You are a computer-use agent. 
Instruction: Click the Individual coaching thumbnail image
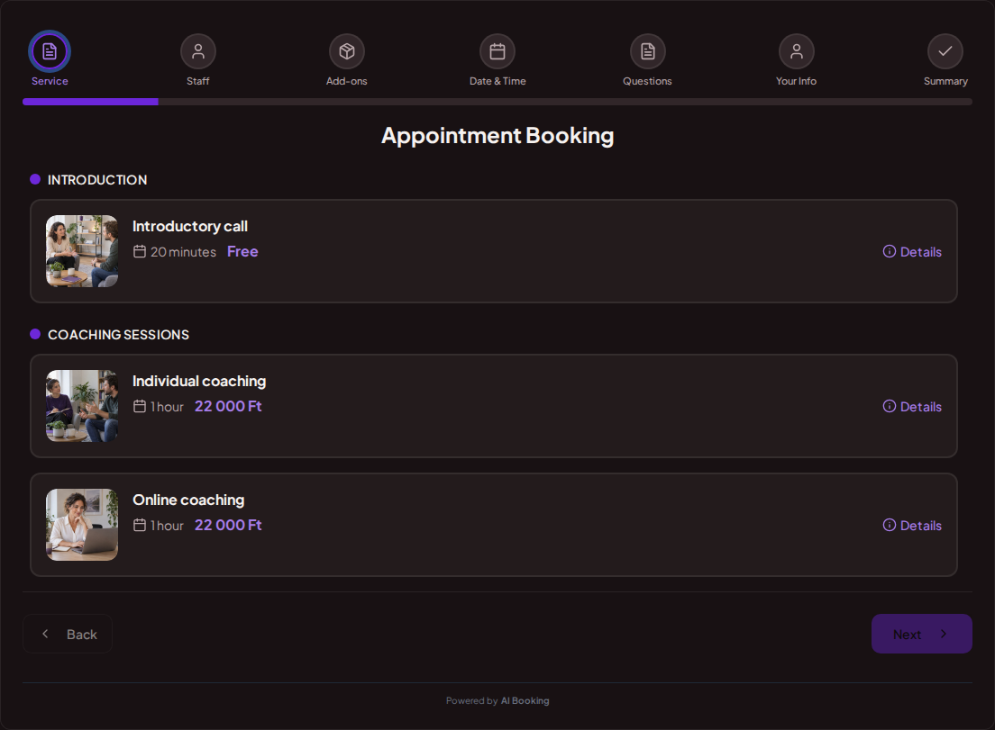pyautogui.click(x=82, y=406)
